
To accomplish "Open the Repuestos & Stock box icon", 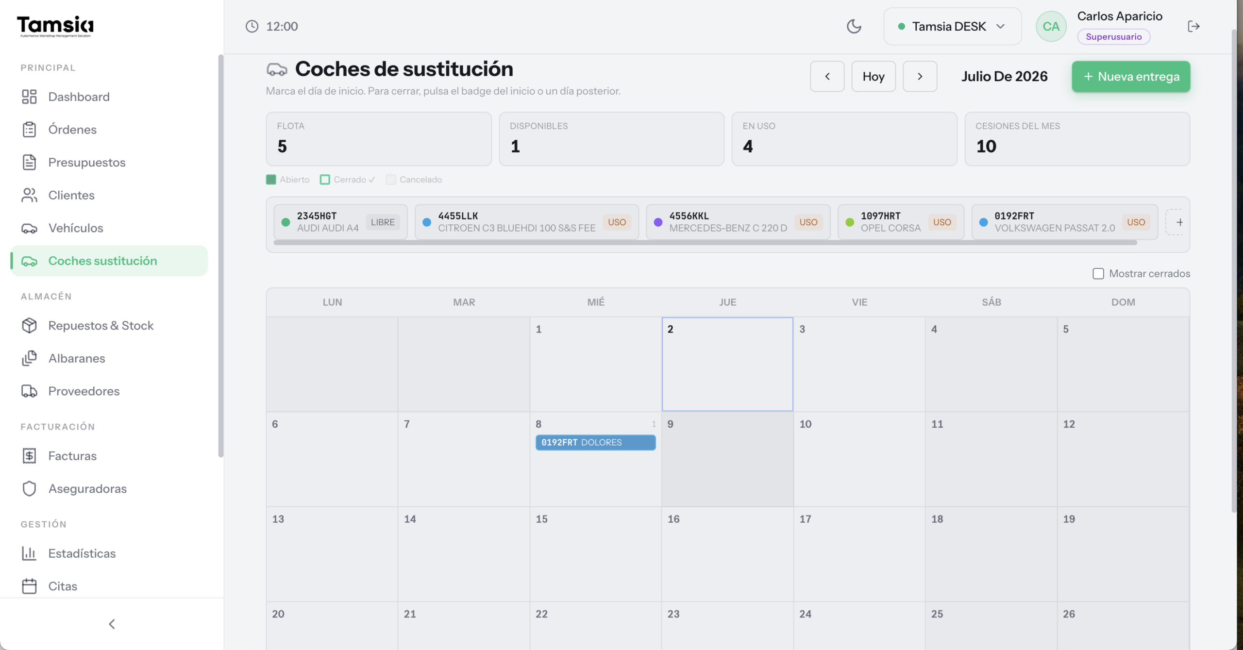I will pos(29,326).
